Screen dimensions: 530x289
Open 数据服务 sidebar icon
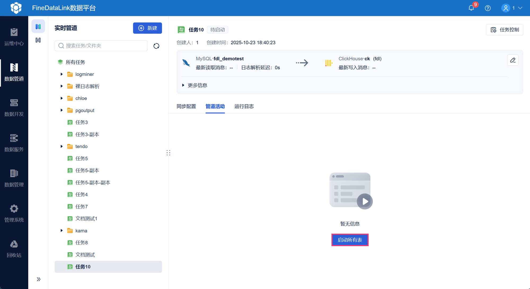[x=14, y=143]
